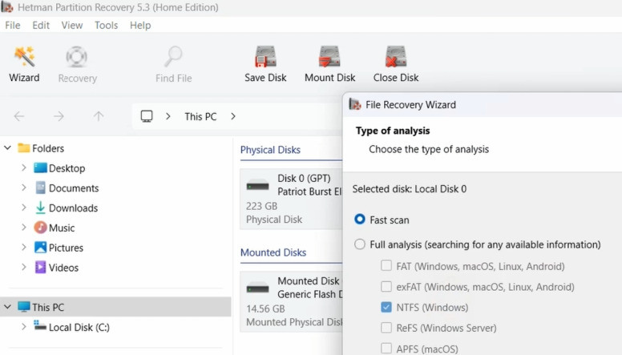Click the monitor icon in address bar

point(147,116)
